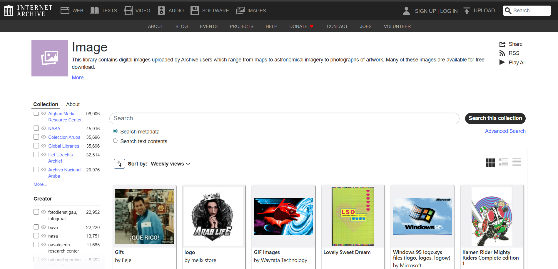
Task: Open the Windows 95 logo thumbnail
Action: tap(422, 216)
